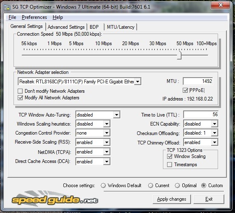This screenshot has height=213, width=235.
Task: Open the Receive-Side Scaling (RSS) dropdown
Action: pos(107,142)
